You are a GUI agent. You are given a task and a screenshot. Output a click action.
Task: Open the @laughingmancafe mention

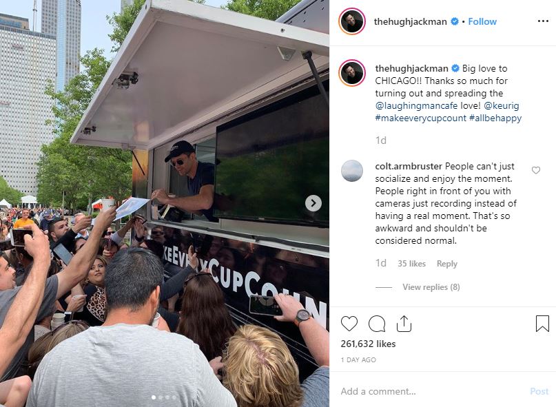[416, 105]
